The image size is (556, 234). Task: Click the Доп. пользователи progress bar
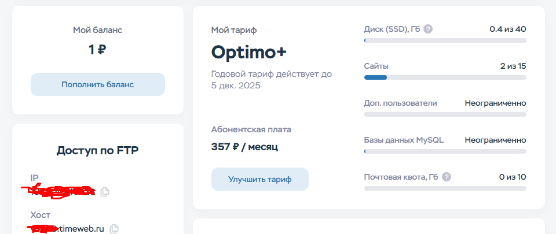click(x=445, y=114)
